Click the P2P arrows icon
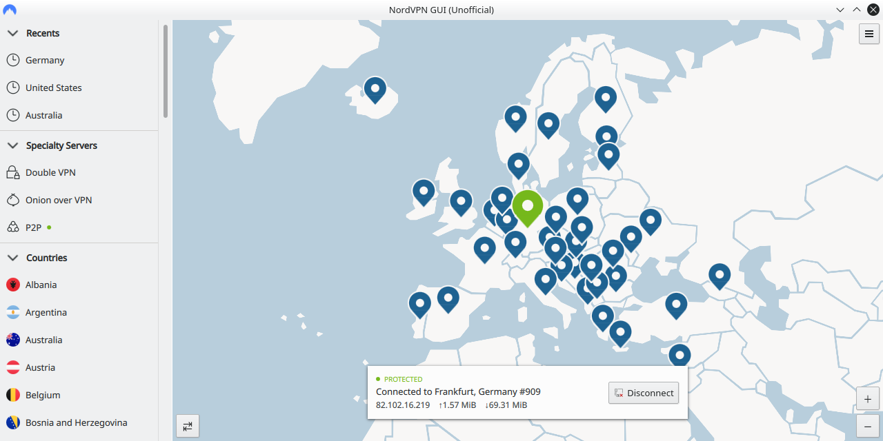This screenshot has height=441, width=883. (x=12, y=227)
